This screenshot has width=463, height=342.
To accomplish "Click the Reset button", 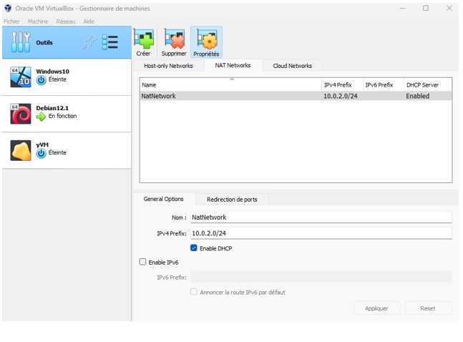I will 428,308.
